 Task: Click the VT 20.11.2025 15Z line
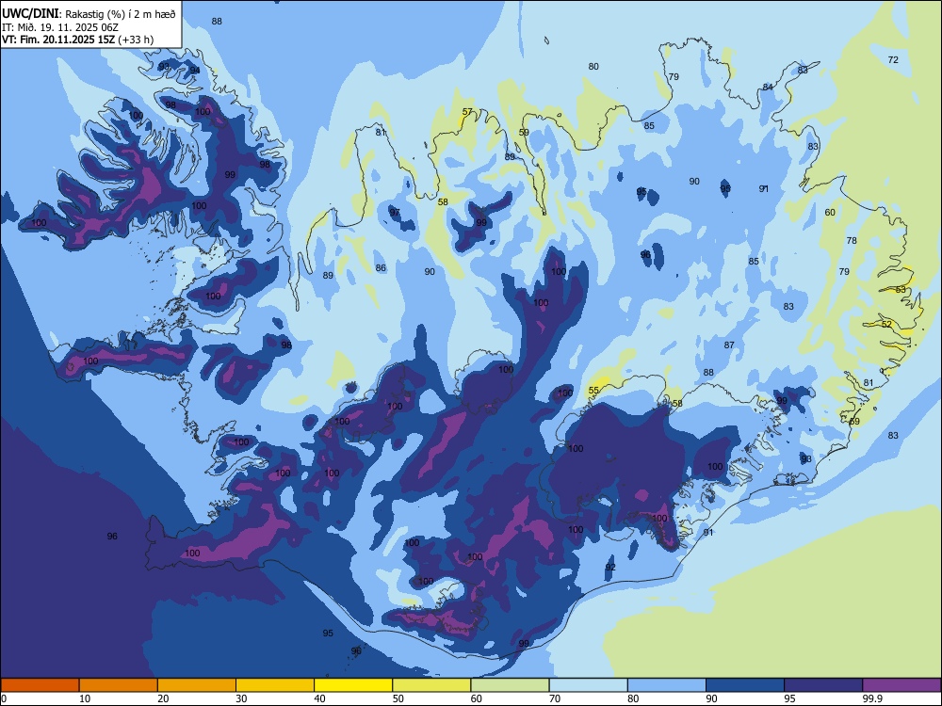[77, 40]
